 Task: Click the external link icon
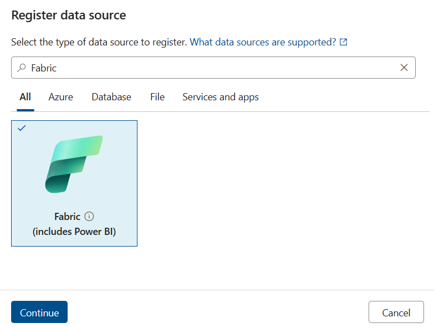pos(344,42)
